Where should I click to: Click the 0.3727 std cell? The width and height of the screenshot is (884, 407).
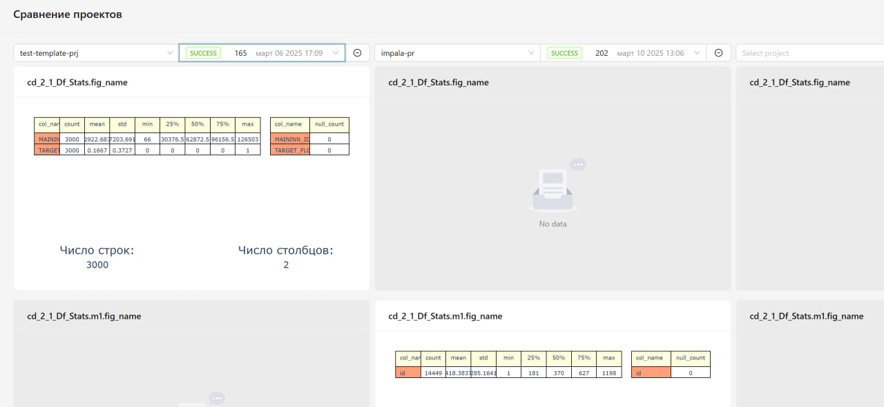tap(122, 150)
